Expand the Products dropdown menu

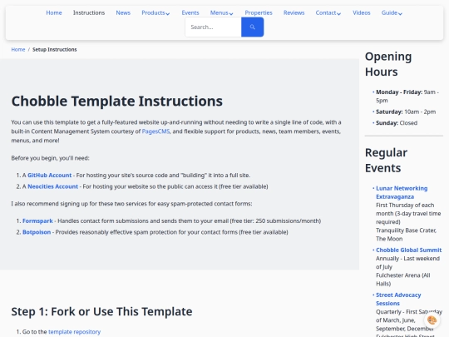[x=155, y=12]
